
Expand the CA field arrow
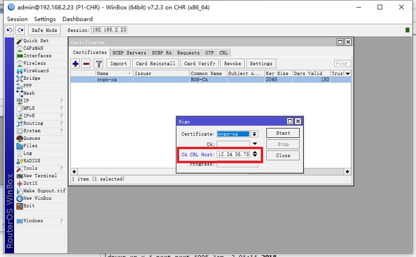pos(255,144)
